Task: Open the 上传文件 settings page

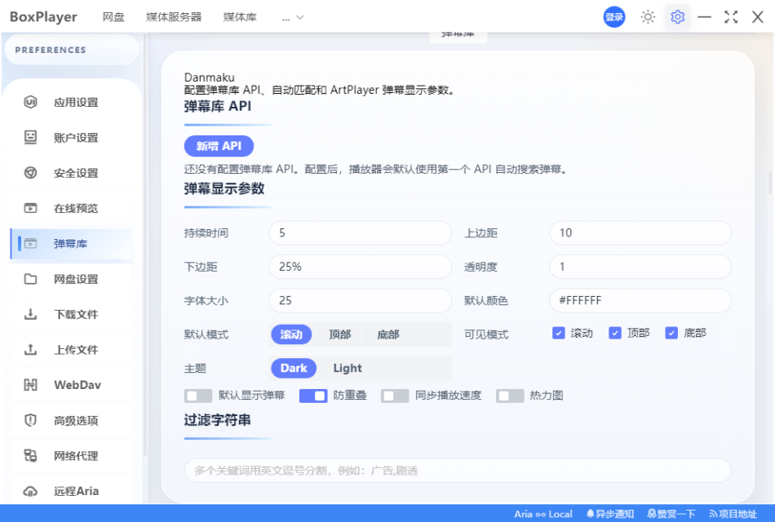Action: (71, 349)
